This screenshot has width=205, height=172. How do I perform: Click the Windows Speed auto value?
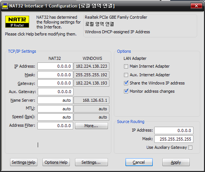tap(91, 117)
